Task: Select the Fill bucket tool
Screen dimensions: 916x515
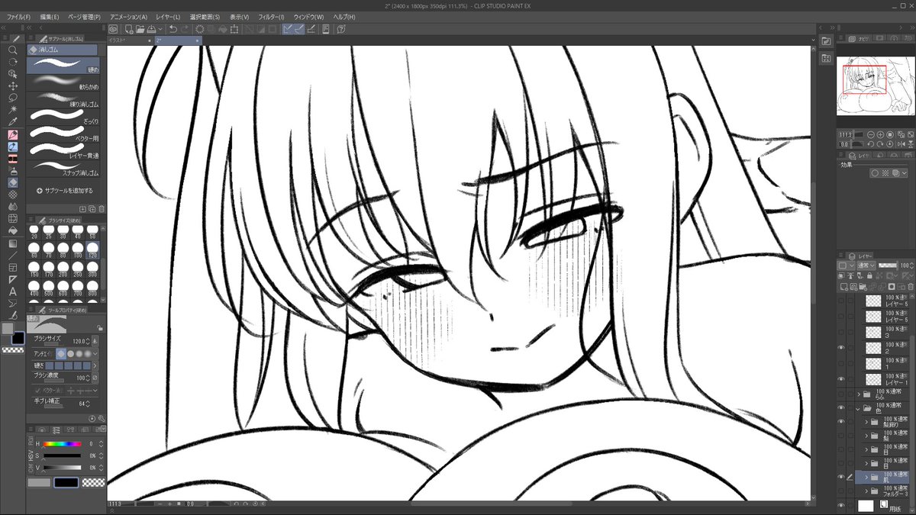Action: 13,231
